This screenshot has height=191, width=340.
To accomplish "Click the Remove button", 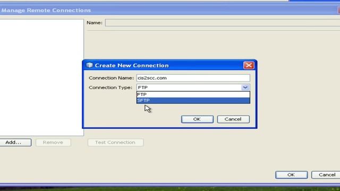I will (x=53, y=143).
